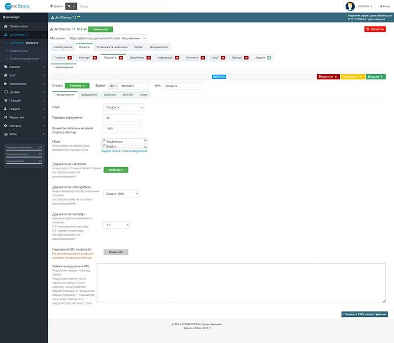
Task: Open the Установка та оновлення tab
Action: pyautogui.click(x=112, y=47)
